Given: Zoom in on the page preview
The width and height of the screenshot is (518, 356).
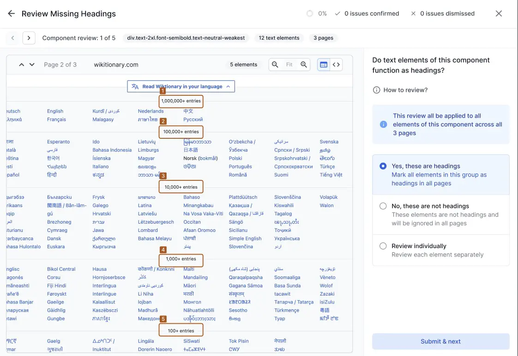Looking at the screenshot, I should [x=304, y=65].
